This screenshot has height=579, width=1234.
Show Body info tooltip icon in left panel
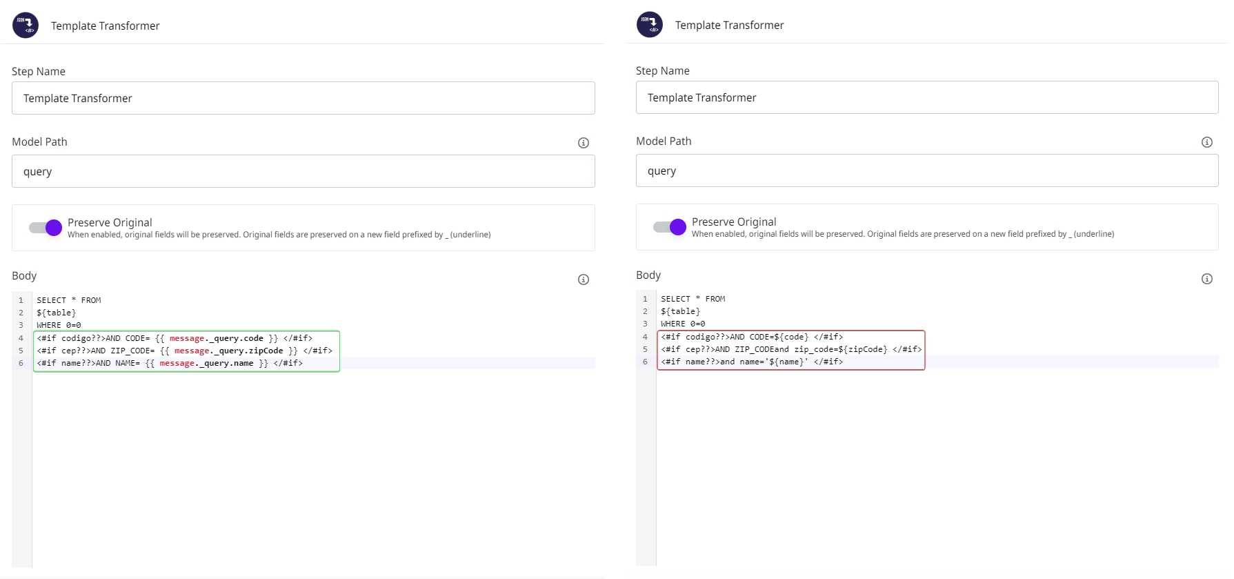coord(583,279)
